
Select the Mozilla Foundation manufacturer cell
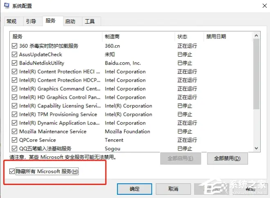[x=127, y=131]
